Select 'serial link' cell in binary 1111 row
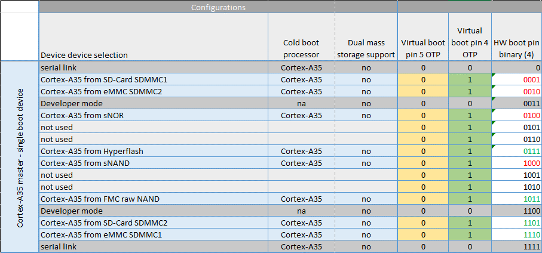This screenshot has width=542, height=253. 154,247
